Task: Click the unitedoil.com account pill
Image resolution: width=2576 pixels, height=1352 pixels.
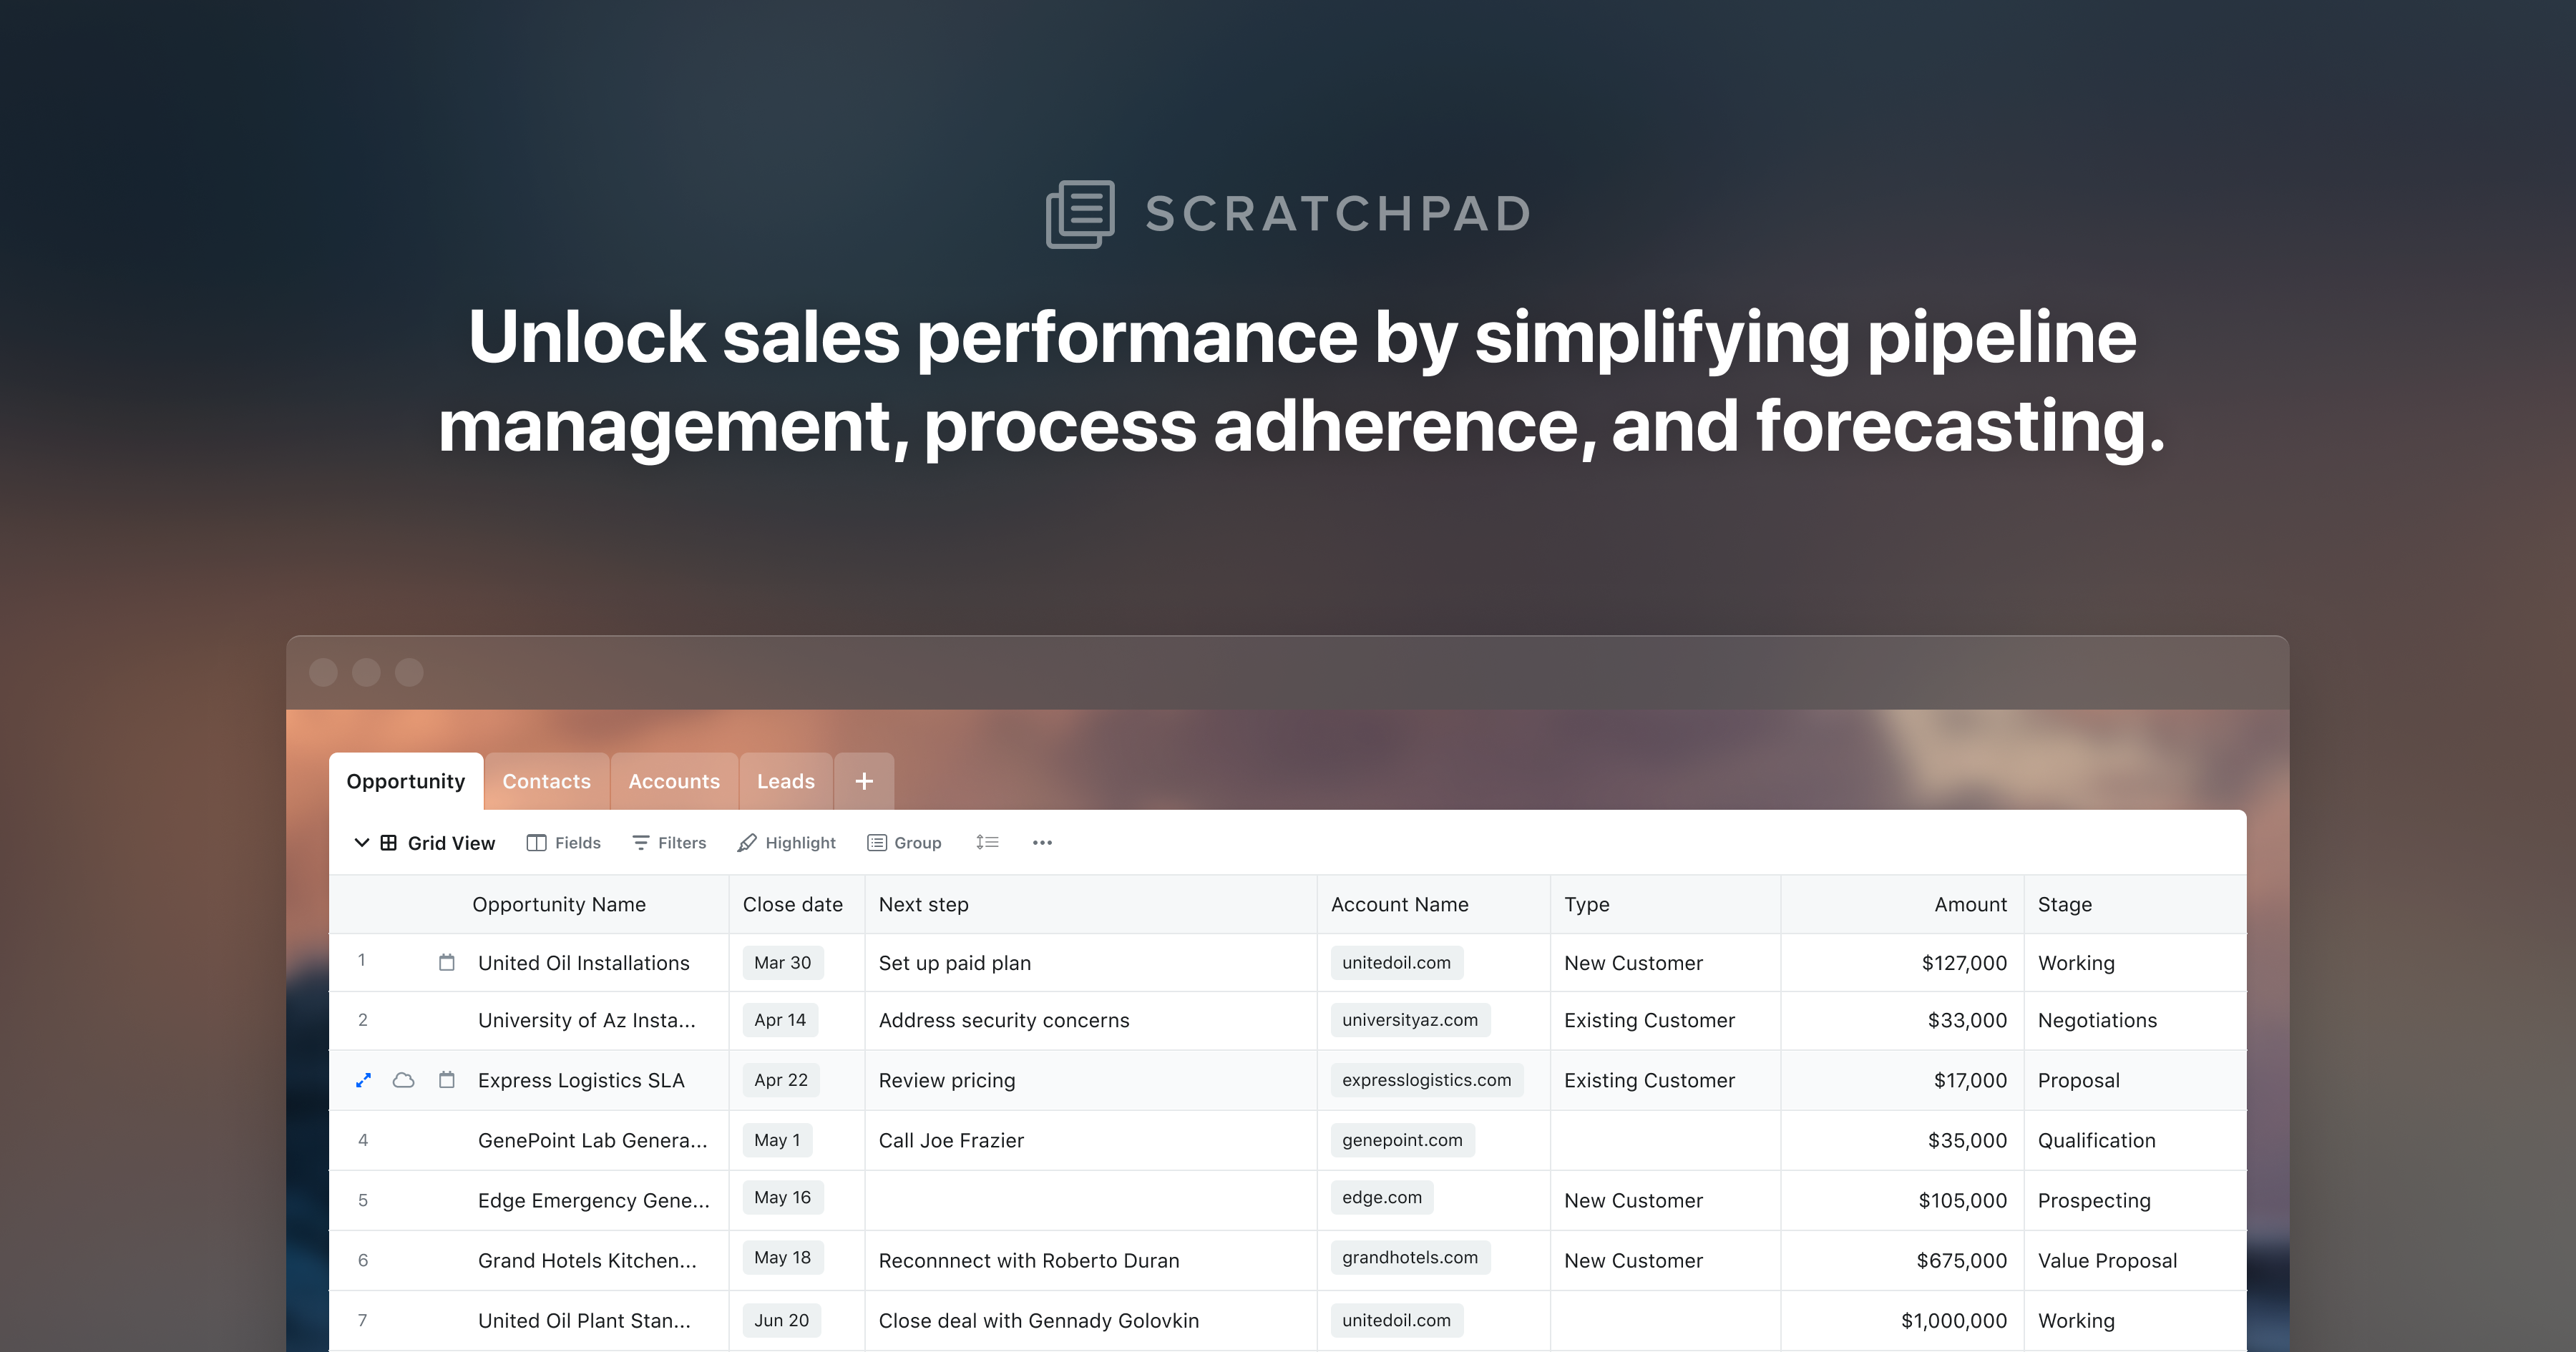Action: click(1395, 962)
